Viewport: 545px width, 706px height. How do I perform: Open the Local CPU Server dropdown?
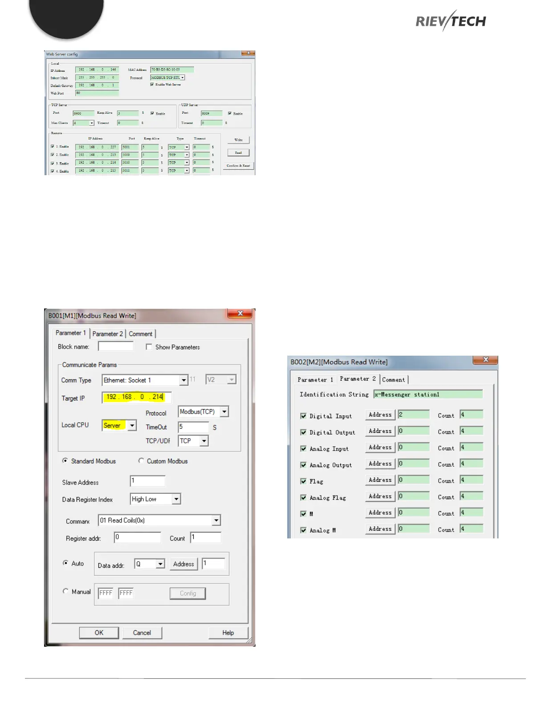point(132,426)
